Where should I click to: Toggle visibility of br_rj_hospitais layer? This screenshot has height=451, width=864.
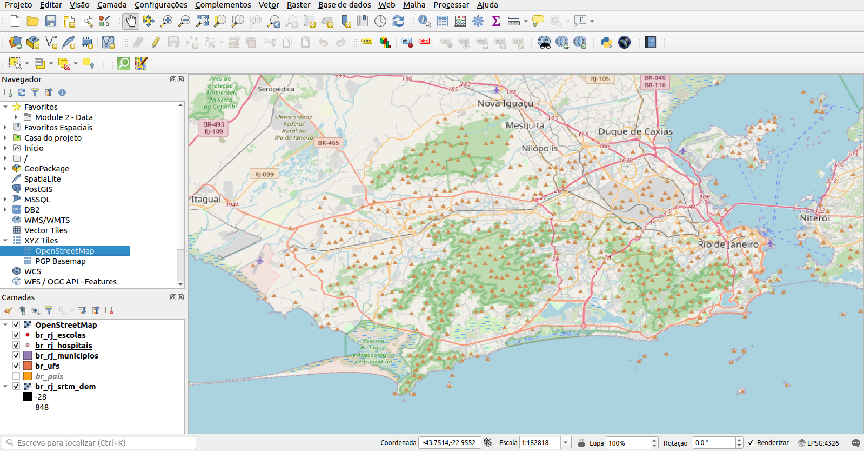(16, 346)
